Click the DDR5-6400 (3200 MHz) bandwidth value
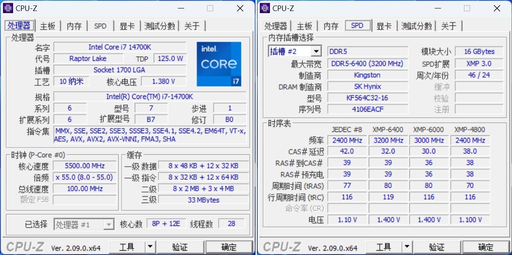This screenshot has width=512, height=255. (368, 63)
